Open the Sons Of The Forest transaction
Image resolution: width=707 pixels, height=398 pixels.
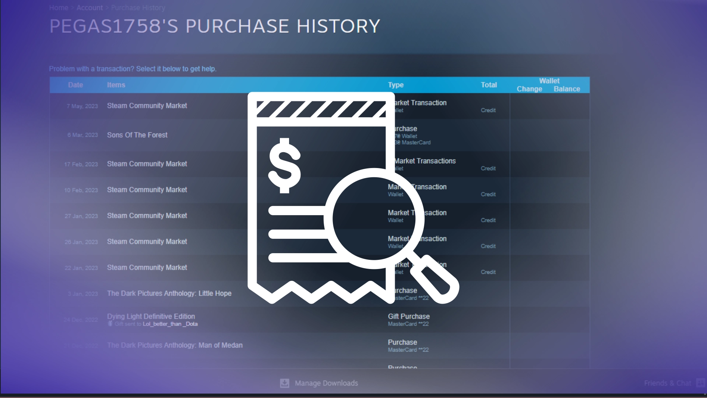137,135
